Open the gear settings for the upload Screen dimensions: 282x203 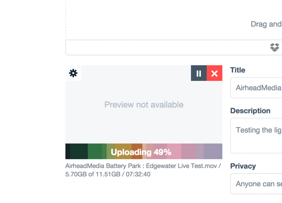point(73,73)
